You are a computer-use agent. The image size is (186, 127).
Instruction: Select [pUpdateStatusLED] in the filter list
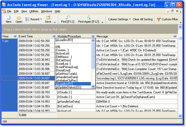(73, 87)
